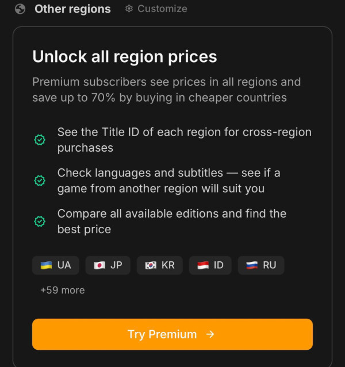The width and height of the screenshot is (345, 367).
Task: Click the Russia flag icon
Action: coord(251,265)
